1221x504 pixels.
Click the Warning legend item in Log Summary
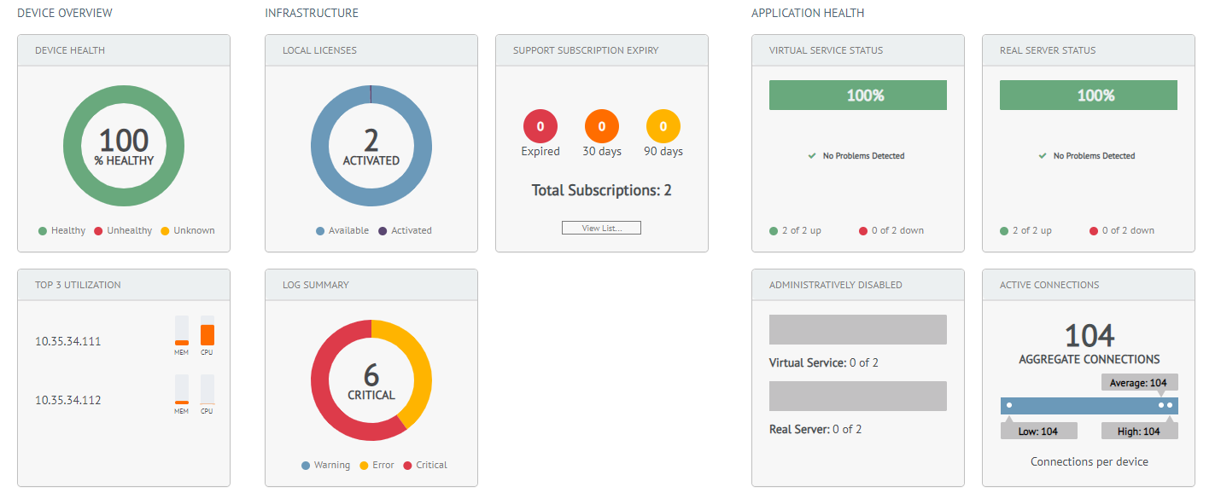click(325, 466)
